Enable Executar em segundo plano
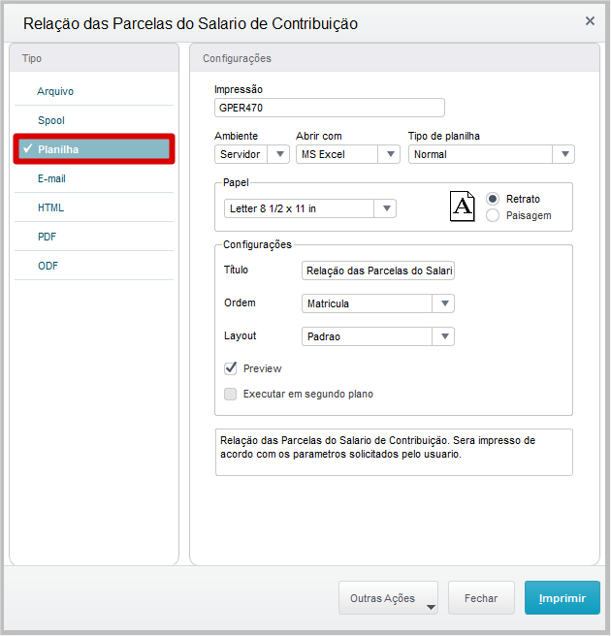 click(231, 394)
